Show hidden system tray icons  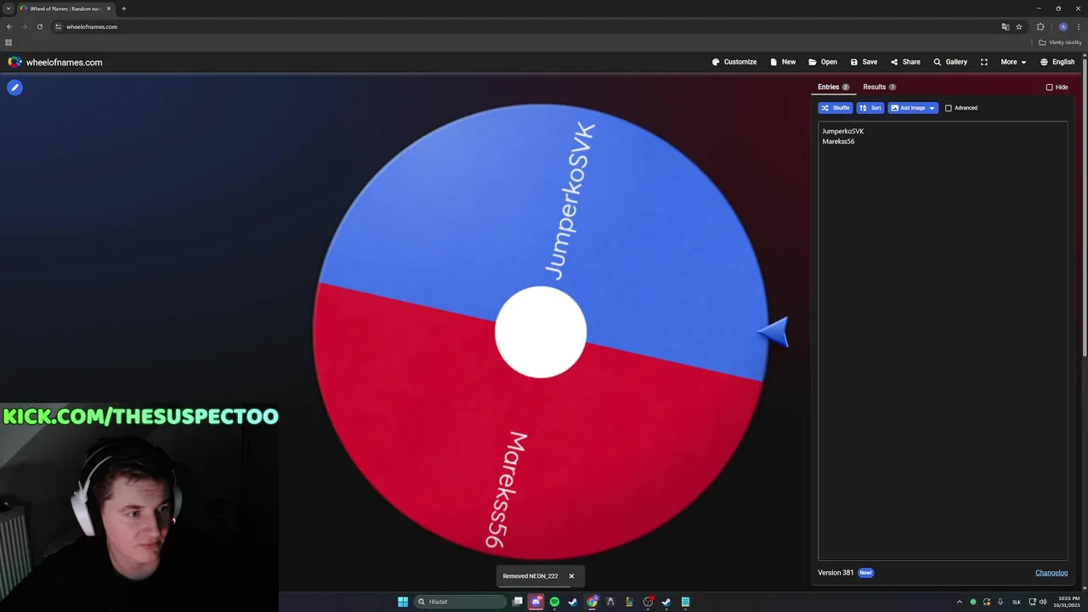coord(960,602)
